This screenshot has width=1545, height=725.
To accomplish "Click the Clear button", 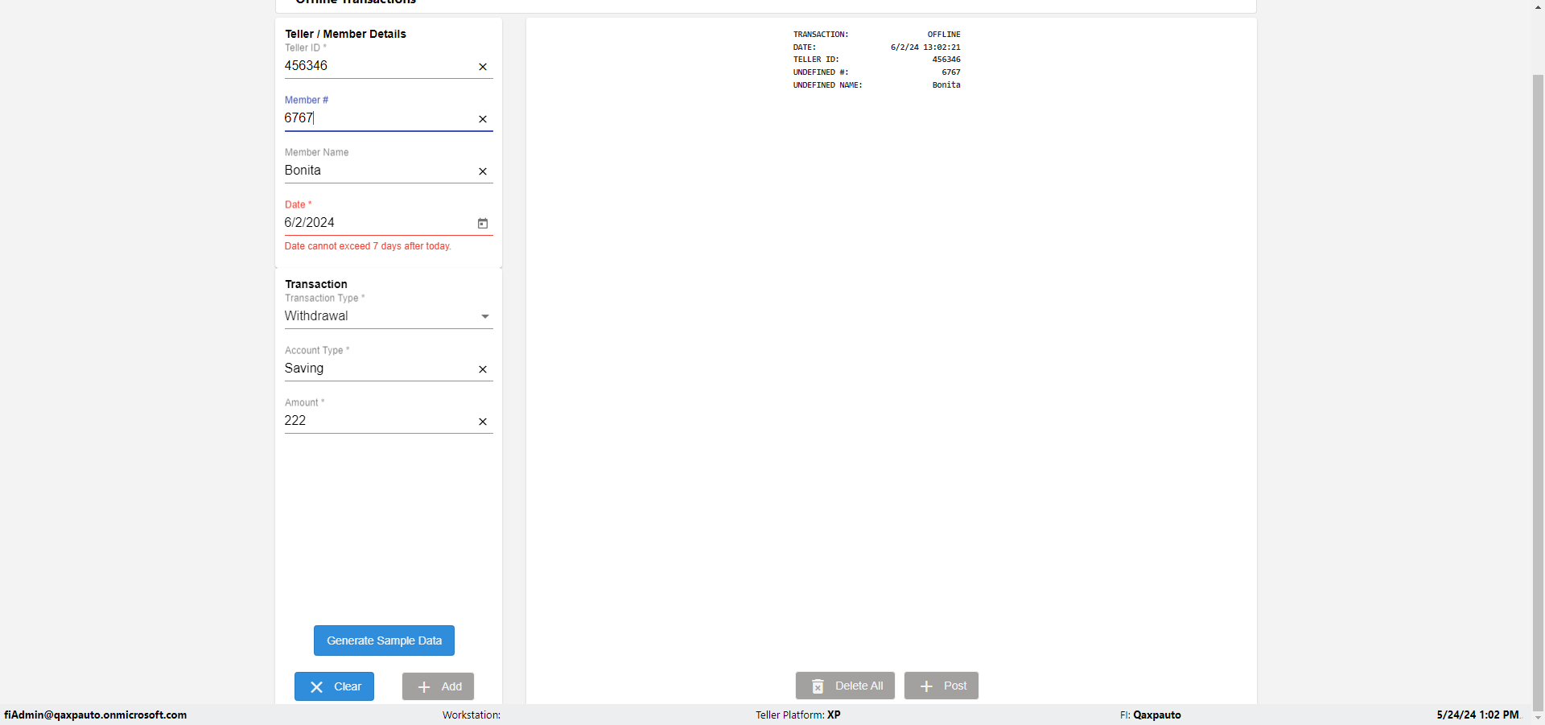I will coord(334,686).
